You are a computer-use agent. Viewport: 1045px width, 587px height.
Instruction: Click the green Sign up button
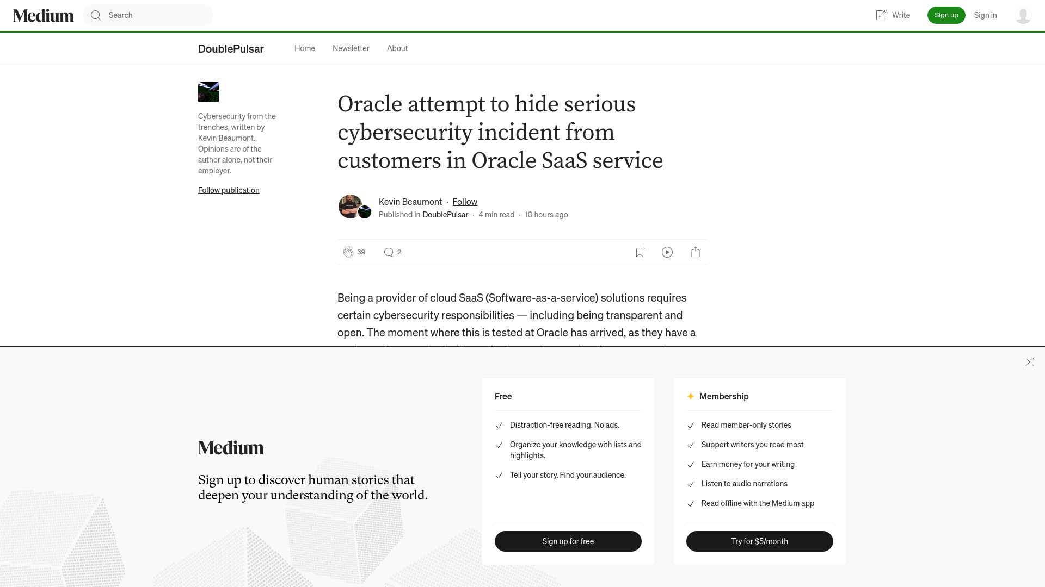click(946, 15)
